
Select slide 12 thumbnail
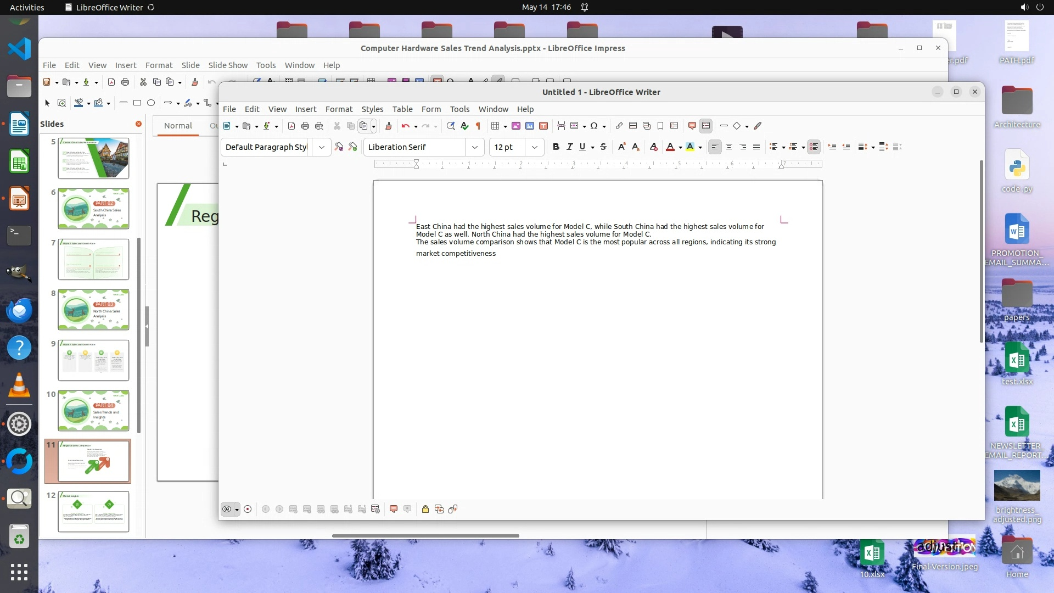[x=93, y=511]
